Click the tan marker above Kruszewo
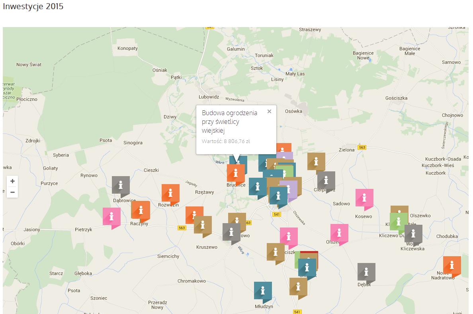Viewport: 473px width, 314px height. pyautogui.click(x=203, y=225)
